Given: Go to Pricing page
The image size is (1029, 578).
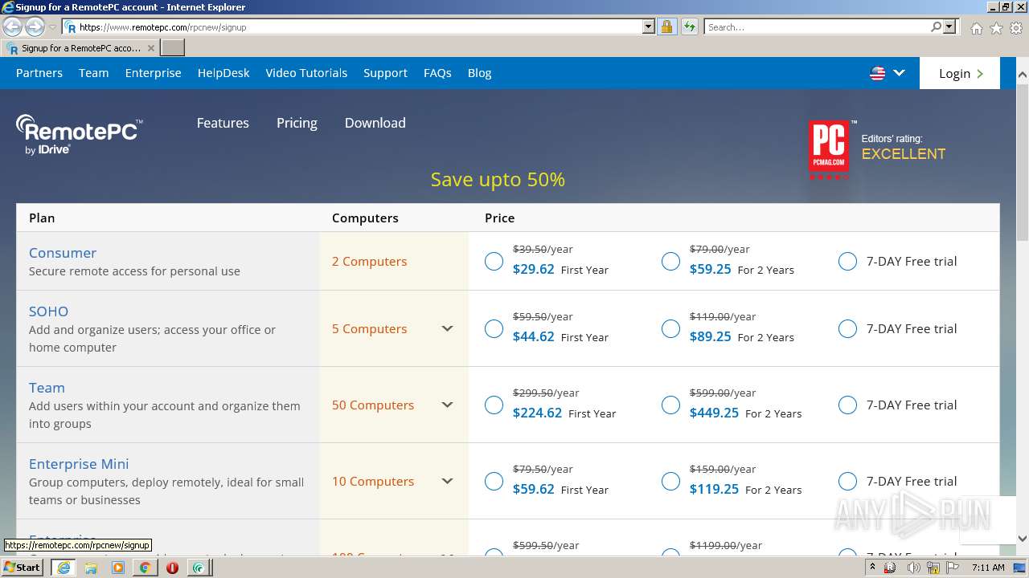Looking at the screenshot, I should point(297,123).
